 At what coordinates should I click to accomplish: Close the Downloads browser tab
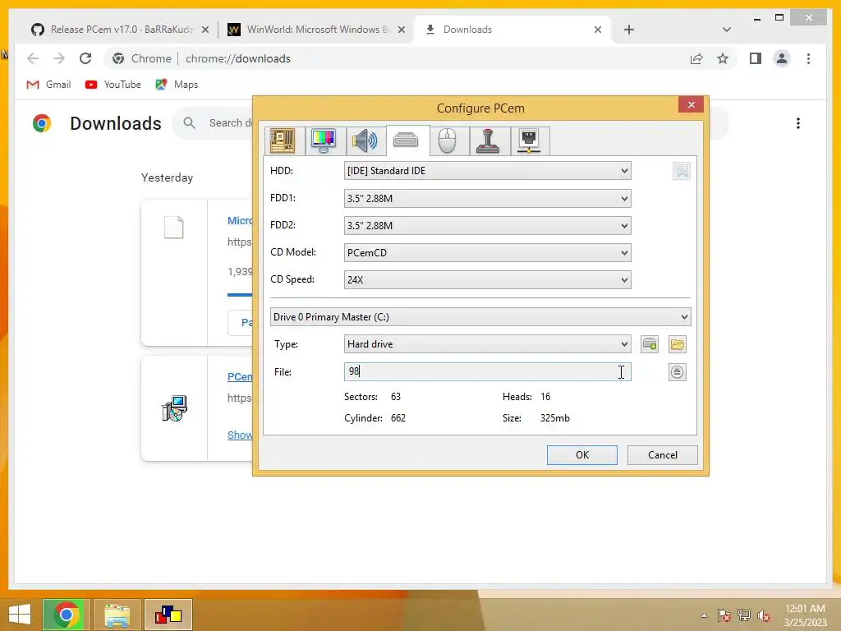(x=598, y=30)
